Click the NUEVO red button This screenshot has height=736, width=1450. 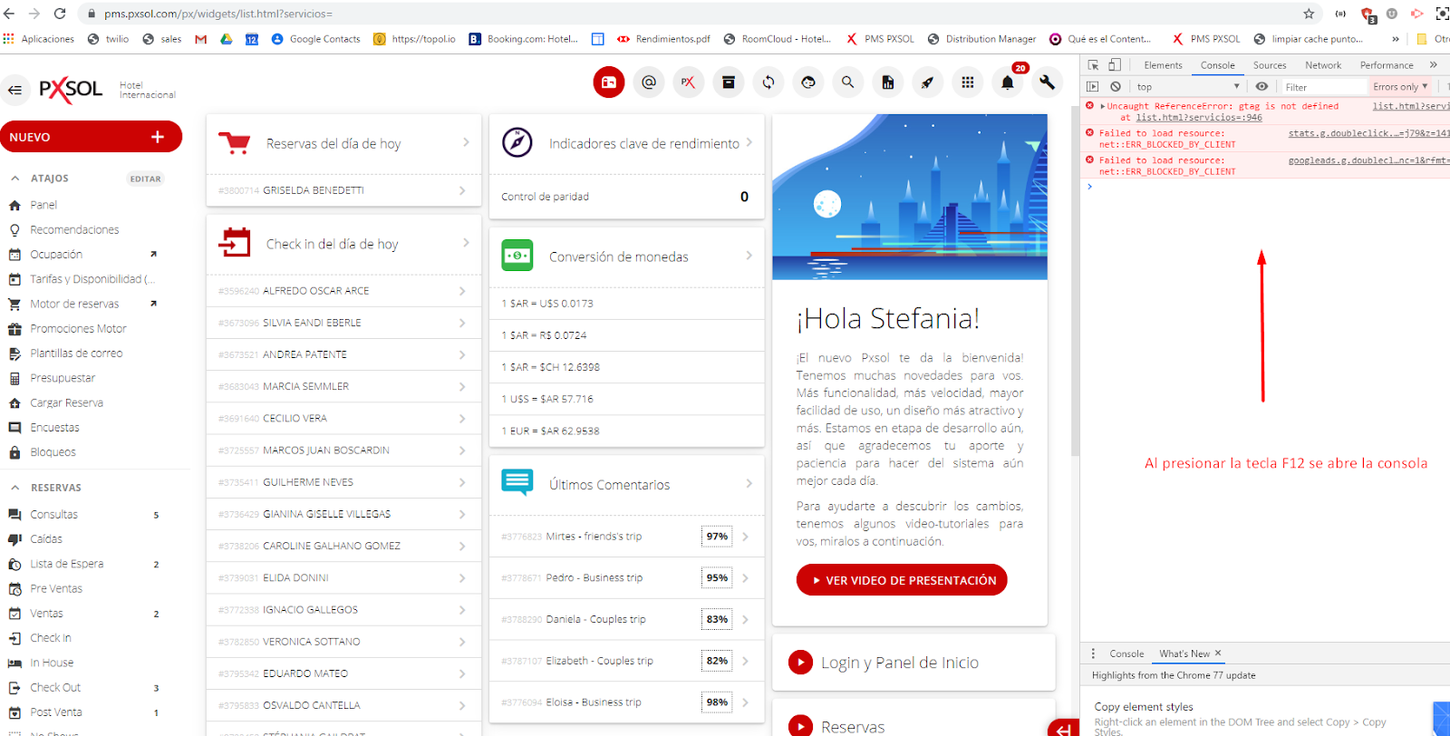pyautogui.click(x=91, y=137)
